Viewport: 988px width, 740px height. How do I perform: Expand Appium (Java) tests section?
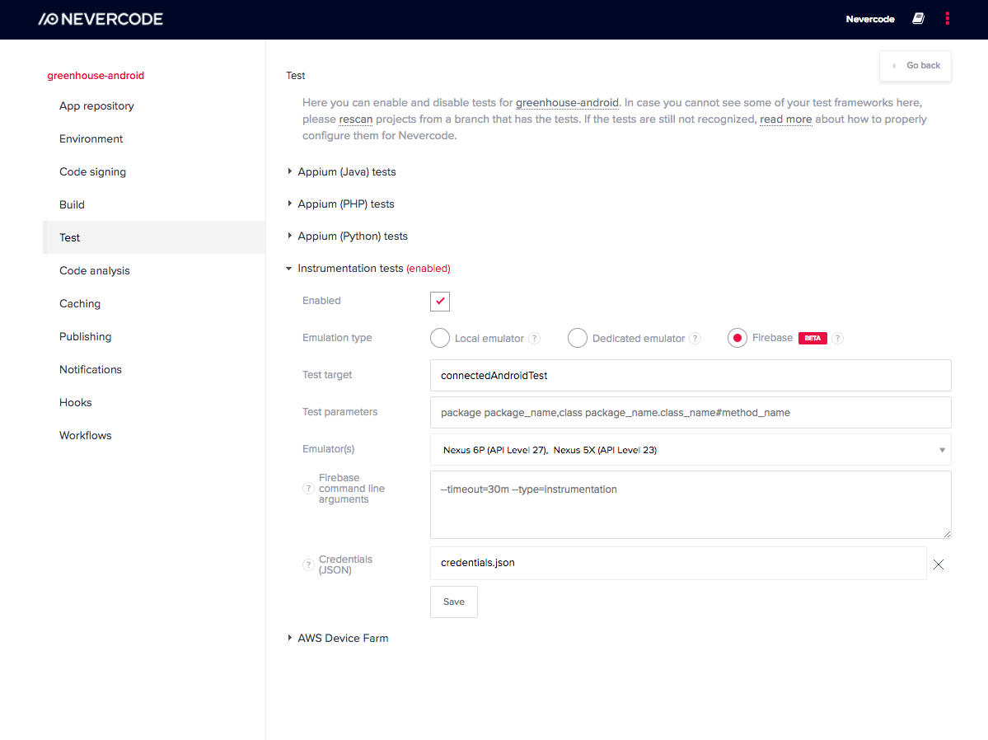click(x=341, y=171)
